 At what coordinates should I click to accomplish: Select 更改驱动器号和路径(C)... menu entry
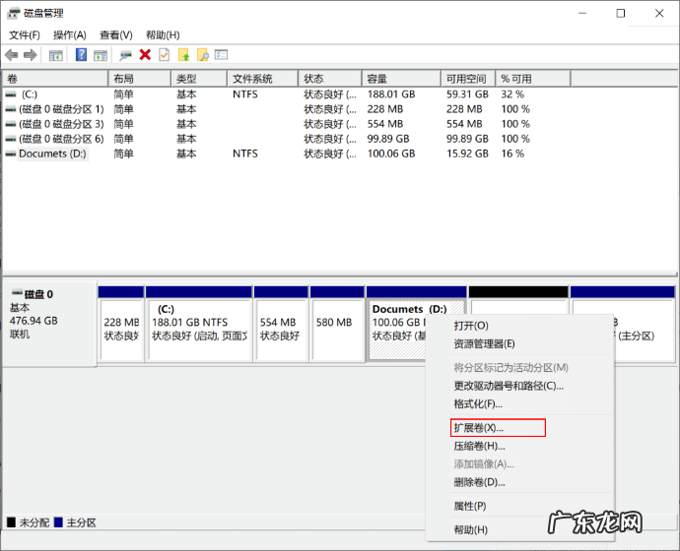click(x=509, y=386)
